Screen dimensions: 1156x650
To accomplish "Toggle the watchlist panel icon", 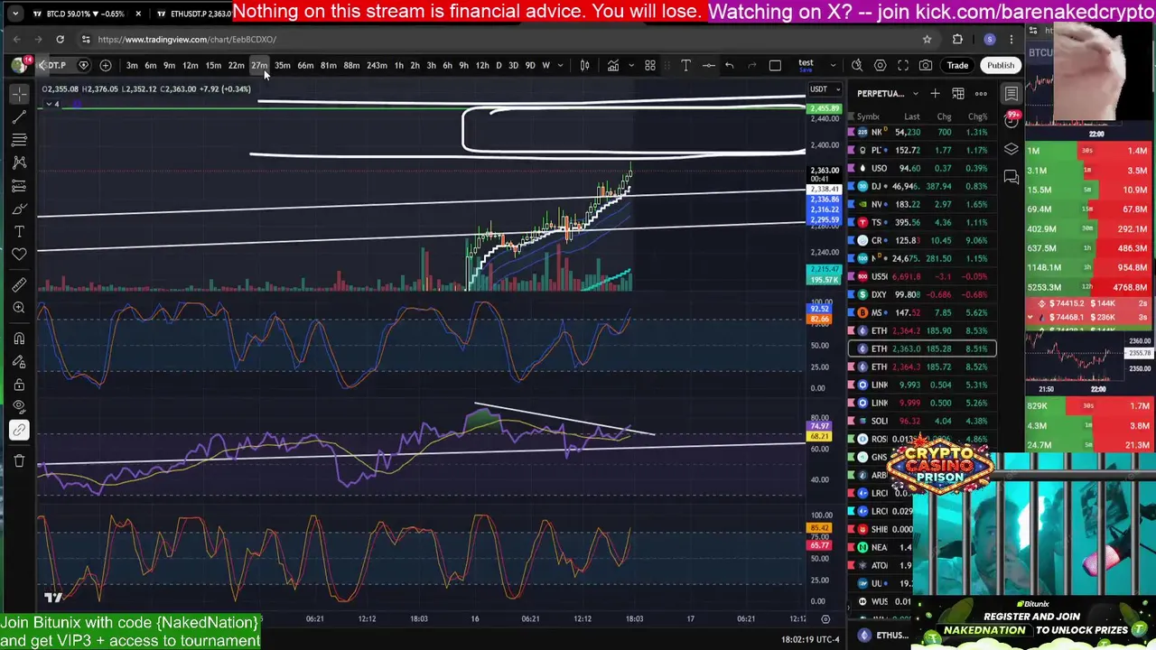I will [x=1011, y=94].
